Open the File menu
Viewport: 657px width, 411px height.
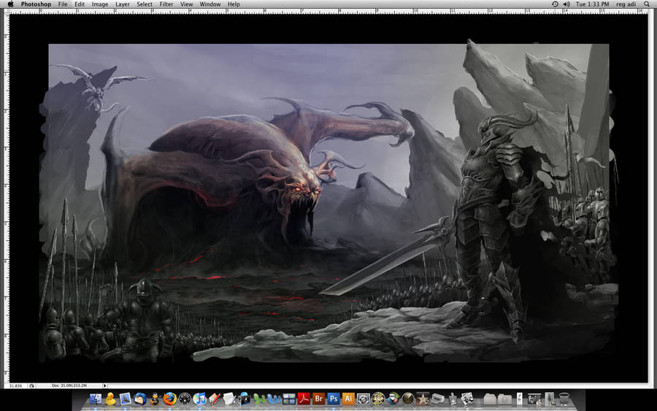pos(63,4)
